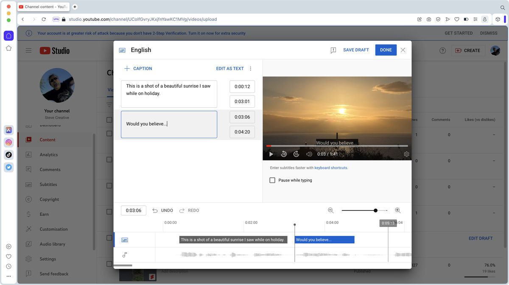Open the video player settings gear
This screenshot has width=509, height=285.
coord(406,154)
